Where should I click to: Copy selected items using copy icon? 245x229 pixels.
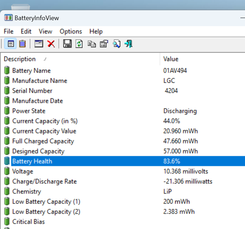[x=92, y=44]
